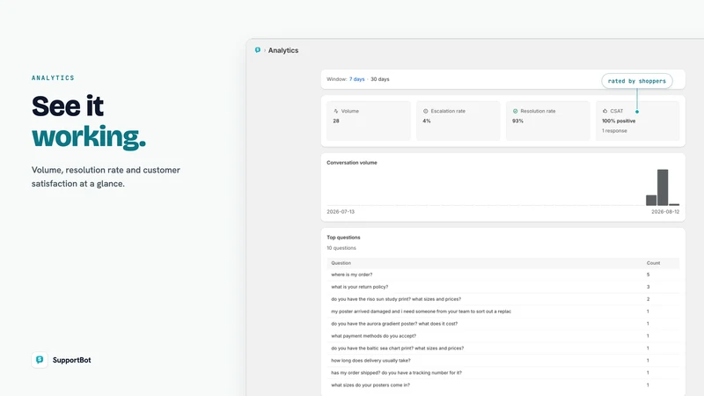Click the shorter conversation volume bar
The width and height of the screenshot is (704, 396).
pyautogui.click(x=651, y=201)
